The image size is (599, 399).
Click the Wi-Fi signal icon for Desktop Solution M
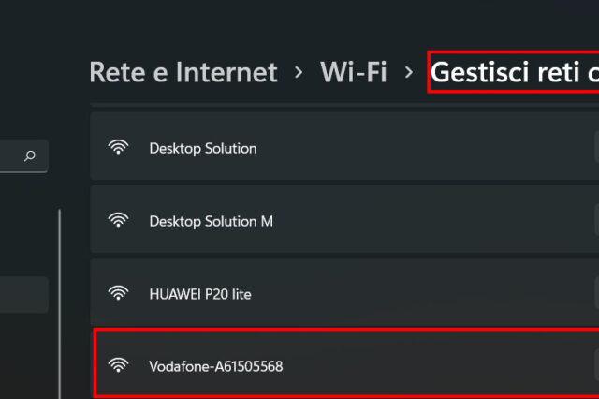pyautogui.click(x=118, y=220)
